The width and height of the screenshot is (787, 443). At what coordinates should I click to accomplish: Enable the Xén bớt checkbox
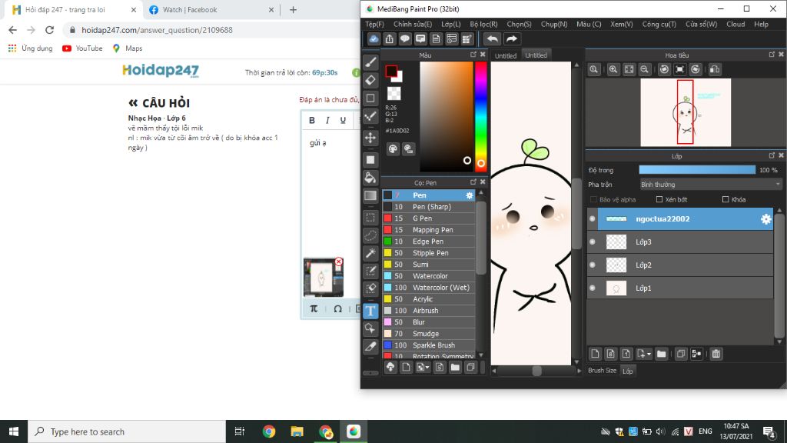pyautogui.click(x=659, y=199)
